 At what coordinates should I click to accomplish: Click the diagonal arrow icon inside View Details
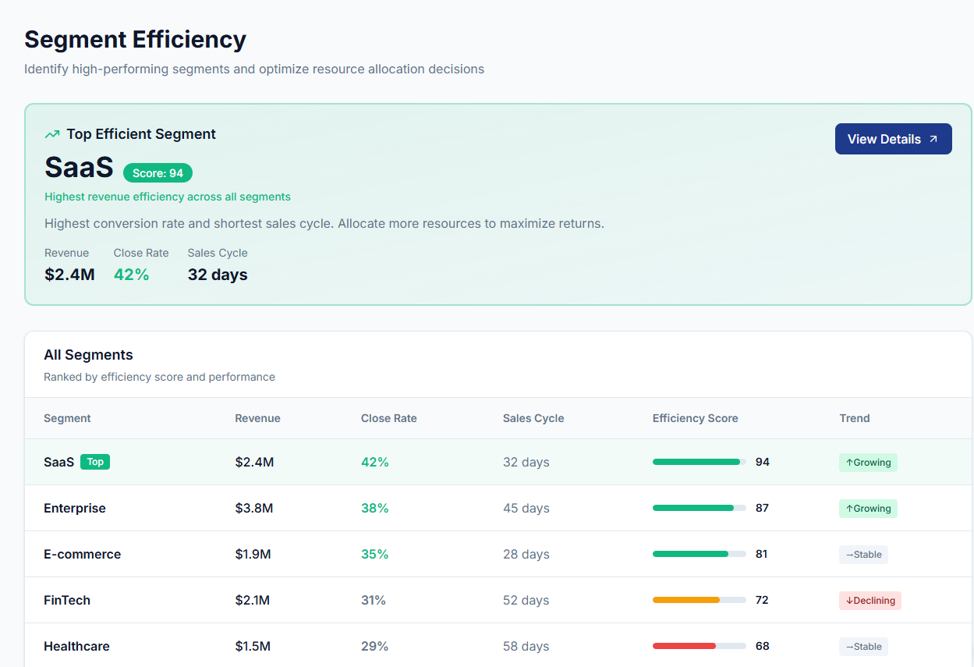coord(934,139)
